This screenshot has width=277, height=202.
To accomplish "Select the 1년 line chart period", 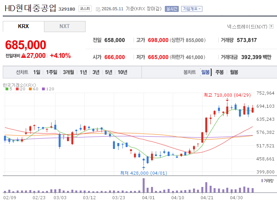I will click(83, 72).
